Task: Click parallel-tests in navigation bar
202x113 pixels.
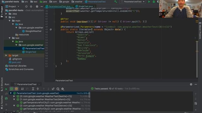Action: (11, 2)
